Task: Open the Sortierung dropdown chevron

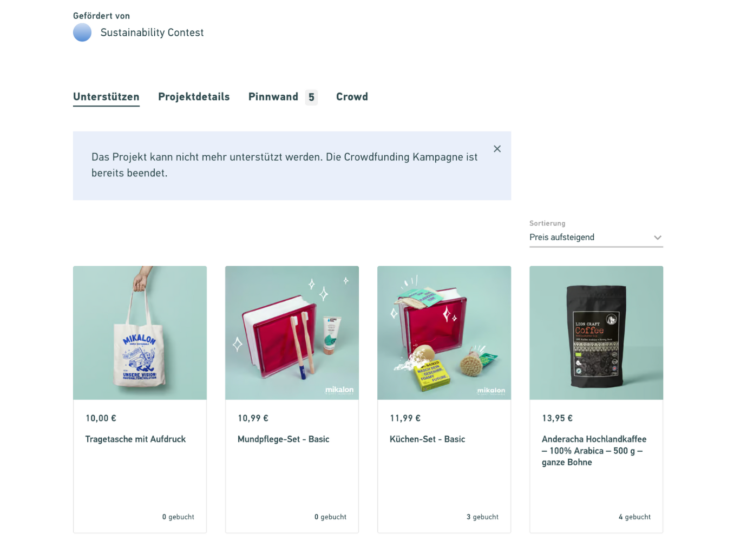Action: coord(657,237)
